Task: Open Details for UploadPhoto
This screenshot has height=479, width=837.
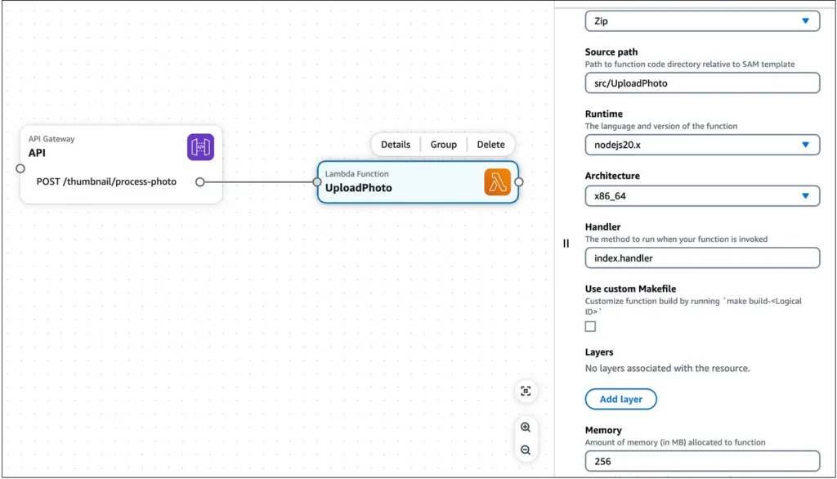Action: point(396,145)
